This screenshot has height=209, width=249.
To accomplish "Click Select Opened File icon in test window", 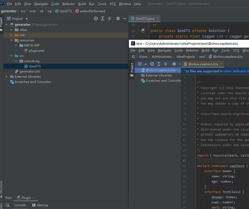I will (152, 64).
